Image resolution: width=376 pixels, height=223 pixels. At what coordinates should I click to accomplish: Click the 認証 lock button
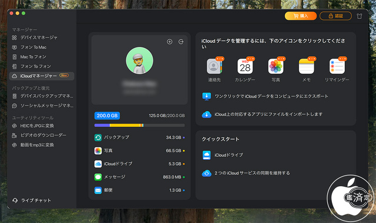point(335,16)
